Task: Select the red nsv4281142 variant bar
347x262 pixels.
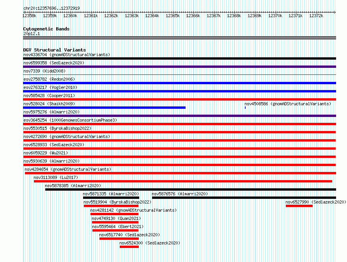Action: coord(114,214)
